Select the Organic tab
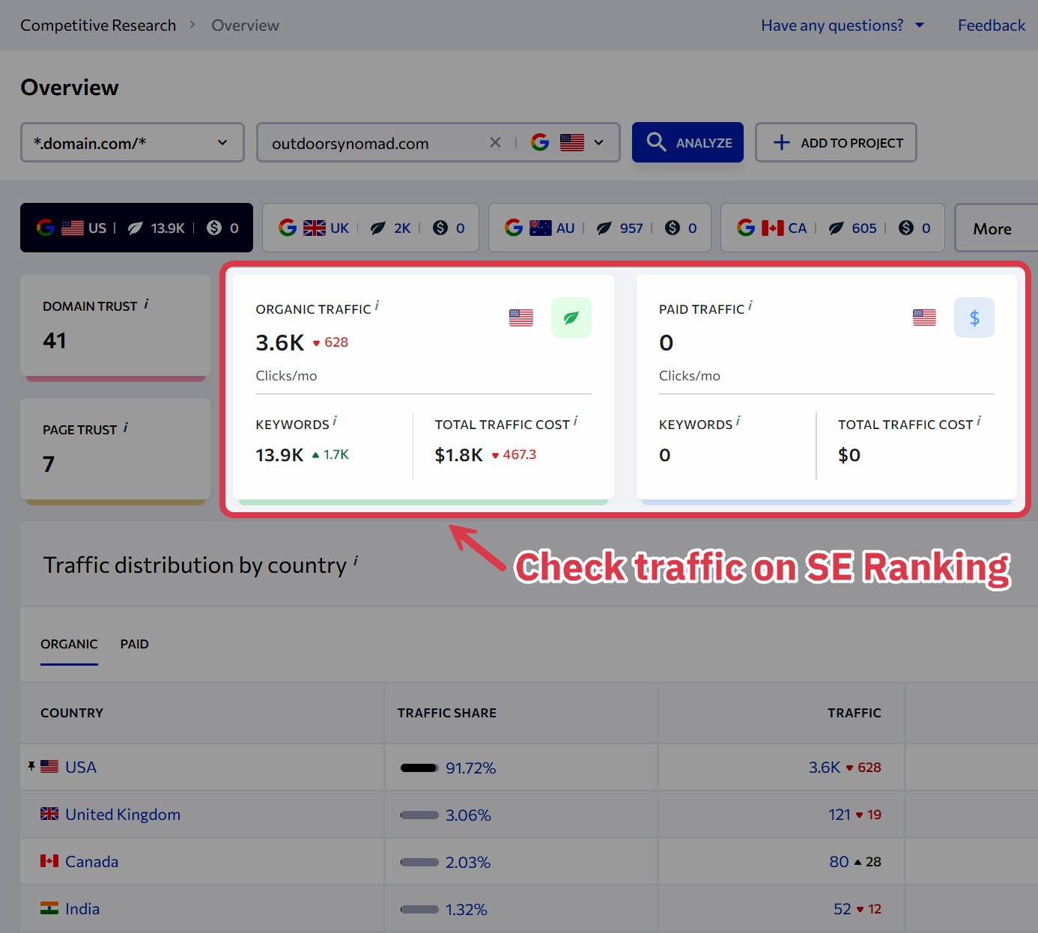This screenshot has height=933, width=1038. point(69,644)
